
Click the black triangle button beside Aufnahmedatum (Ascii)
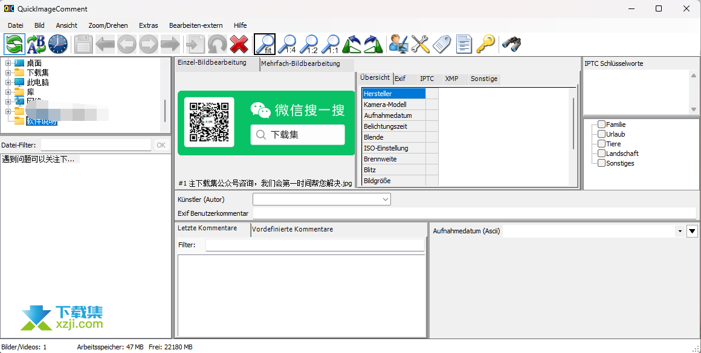(x=692, y=232)
